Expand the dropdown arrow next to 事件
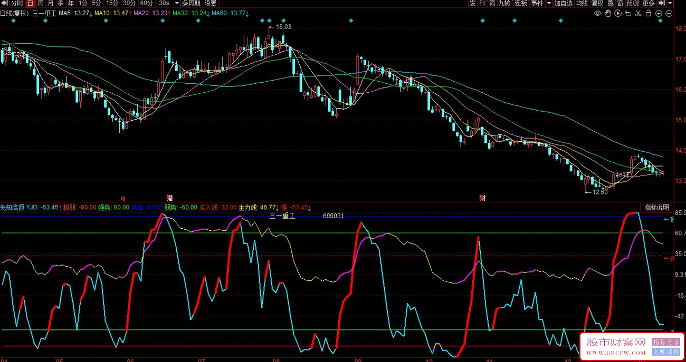Screen dimensions: 686x362 click(x=549, y=3)
